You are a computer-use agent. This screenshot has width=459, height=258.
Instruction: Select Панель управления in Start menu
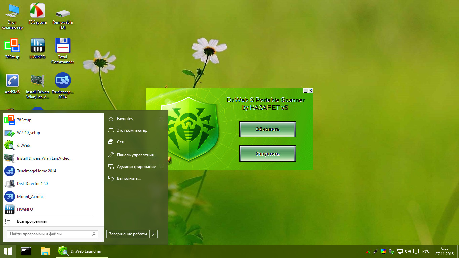coord(135,155)
